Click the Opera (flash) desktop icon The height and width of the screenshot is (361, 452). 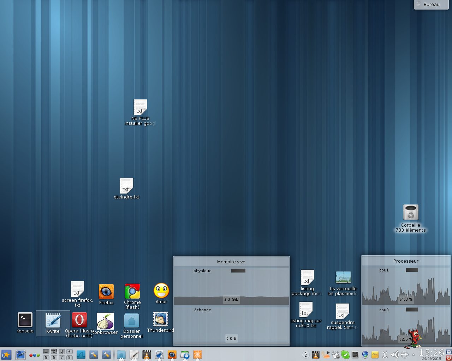point(79,320)
